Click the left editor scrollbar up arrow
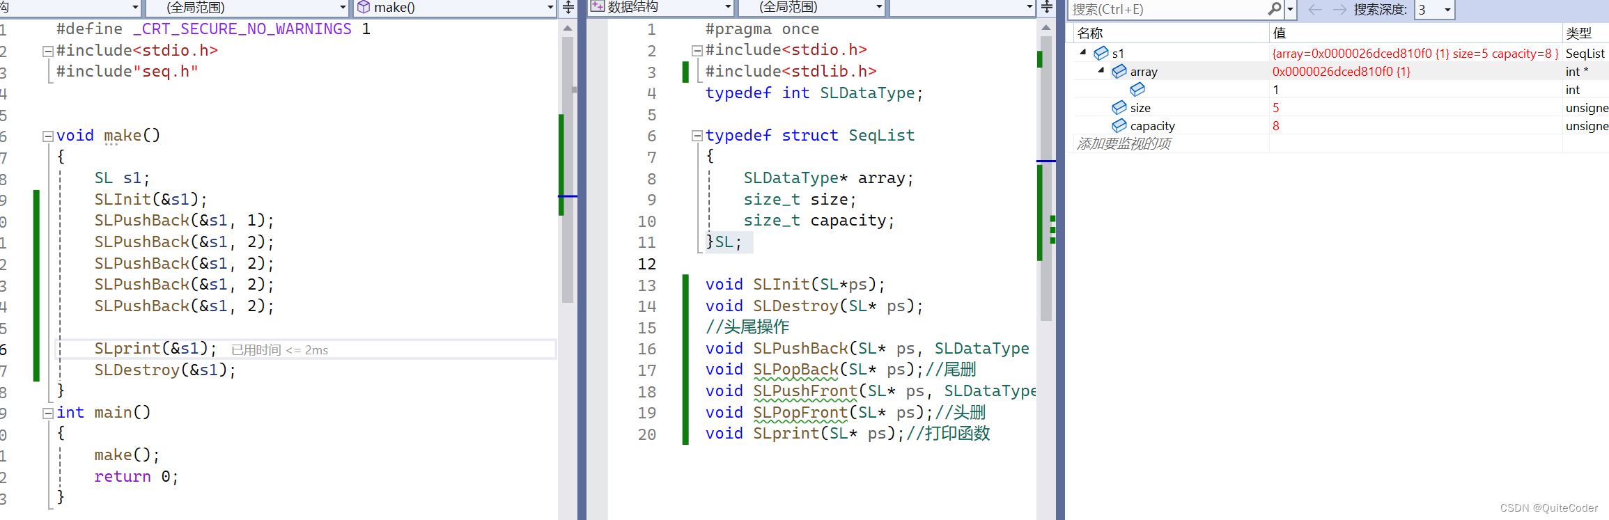The image size is (1609, 520). [568, 29]
